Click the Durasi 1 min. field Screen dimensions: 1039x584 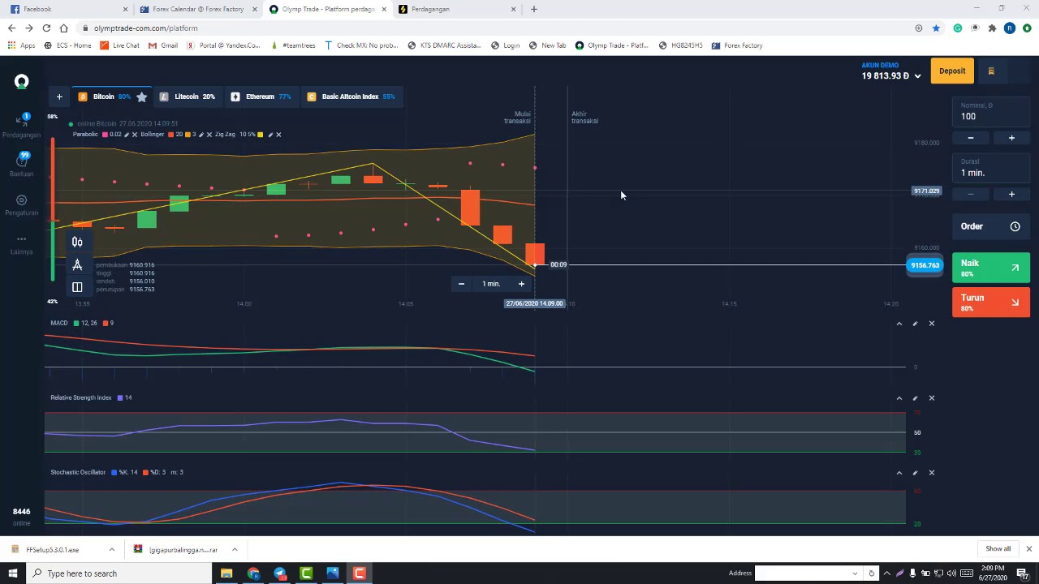(x=990, y=168)
